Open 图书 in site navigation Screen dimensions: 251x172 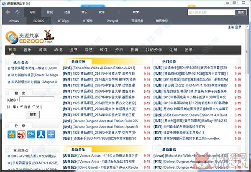click(74, 50)
